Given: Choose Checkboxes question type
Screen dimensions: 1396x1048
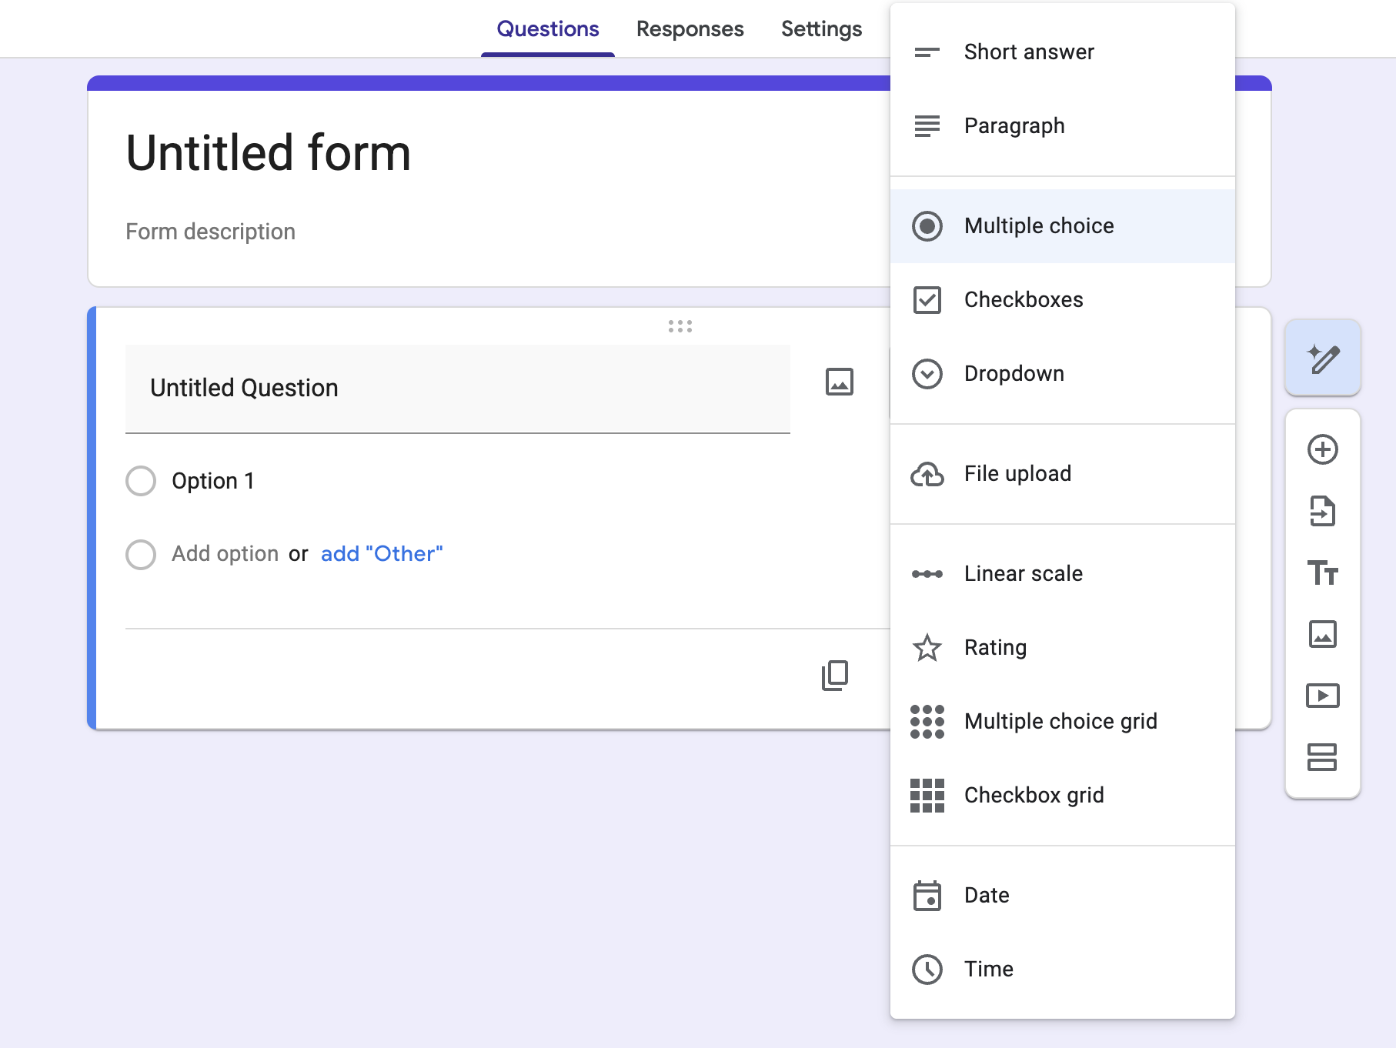Looking at the screenshot, I should click(x=1063, y=300).
